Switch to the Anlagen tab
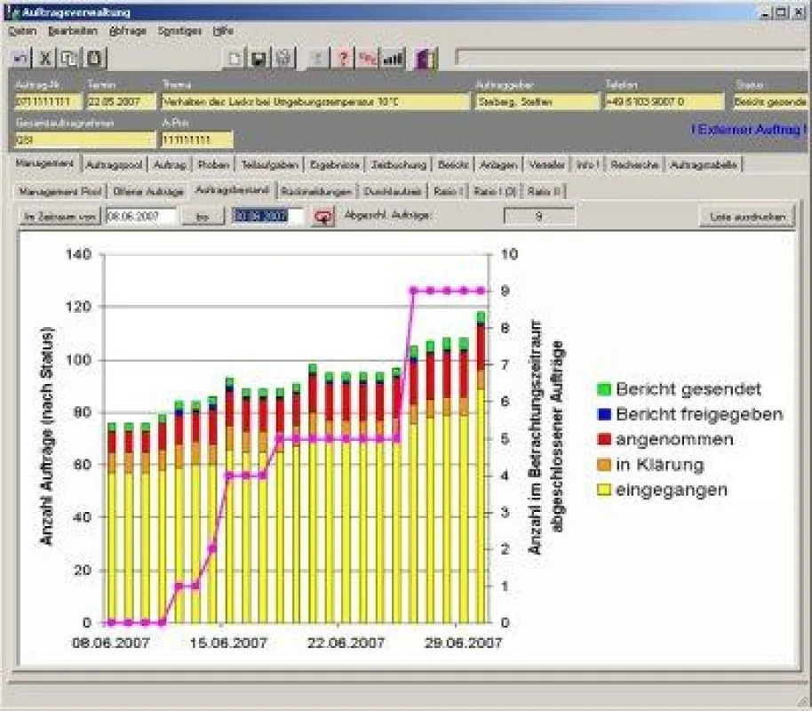Viewport: 812px width, 711px height. click(498, 164)
